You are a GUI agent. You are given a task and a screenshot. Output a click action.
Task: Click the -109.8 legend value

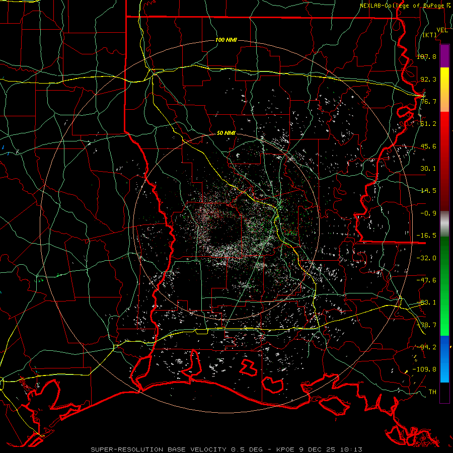click(x=424, y=369)
